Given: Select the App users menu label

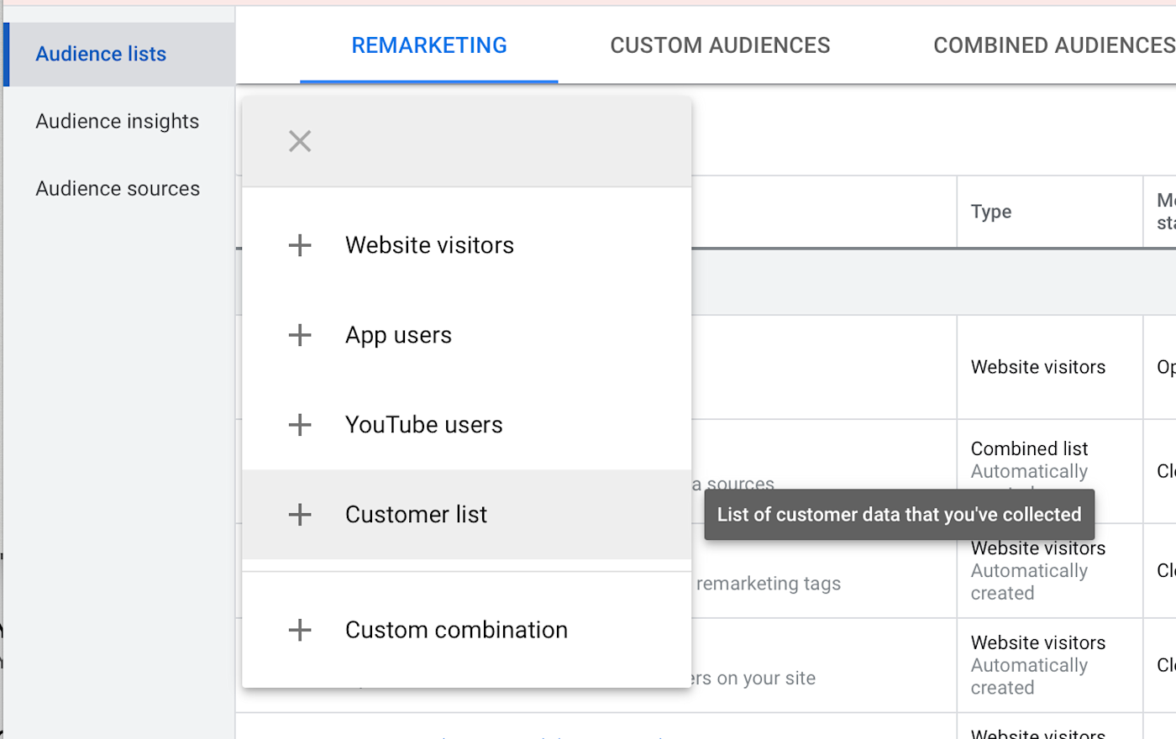Looking at the screenshot, I should tap(398, 335).
